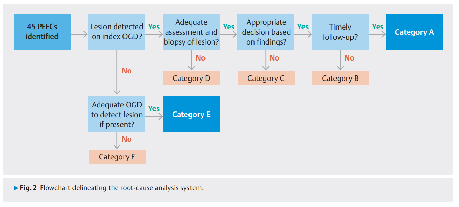The width and height of the screenshot is (459, 207).
Task: Select "Adequate OGD to detect lesion" box
Action: (x=117, y=114)
